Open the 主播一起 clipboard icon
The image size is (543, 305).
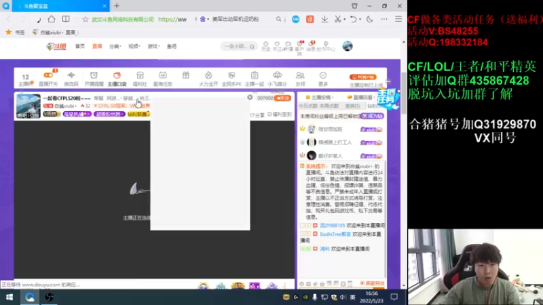tap(254, 79)
